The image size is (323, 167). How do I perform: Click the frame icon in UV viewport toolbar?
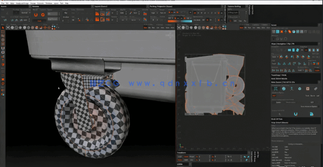[179, 28]
